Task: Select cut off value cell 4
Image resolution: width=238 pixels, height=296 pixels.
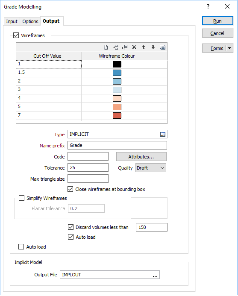Action: (49, 98)
